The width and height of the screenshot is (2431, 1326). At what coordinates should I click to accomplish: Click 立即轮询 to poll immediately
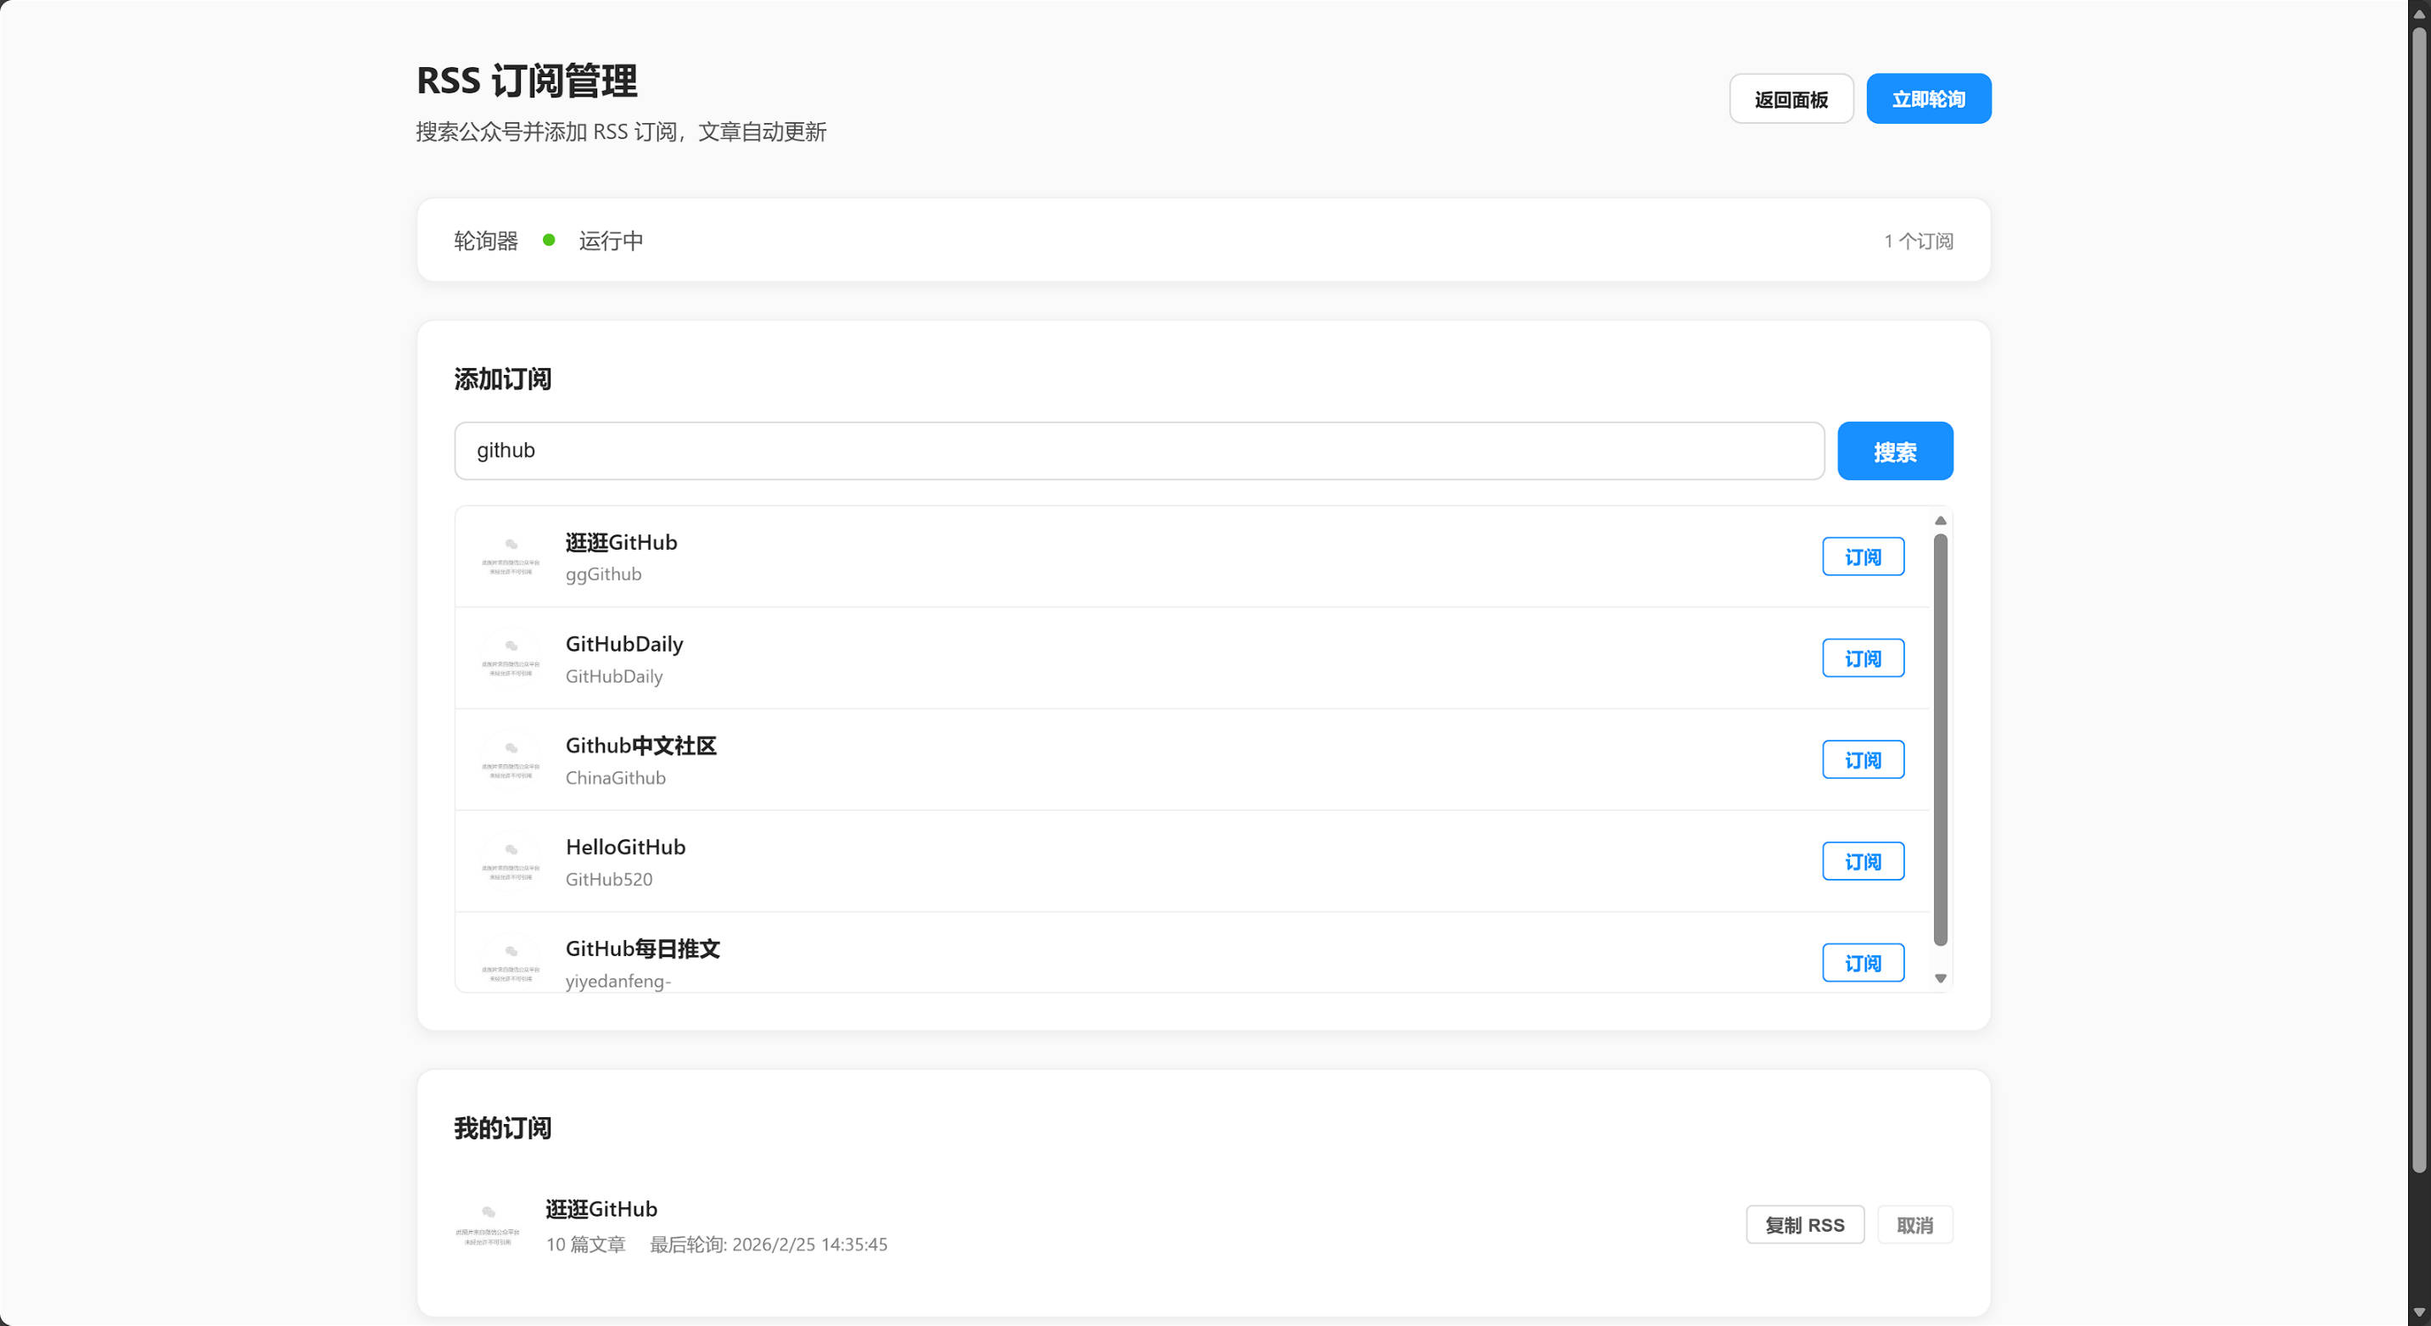(1928, 98)
